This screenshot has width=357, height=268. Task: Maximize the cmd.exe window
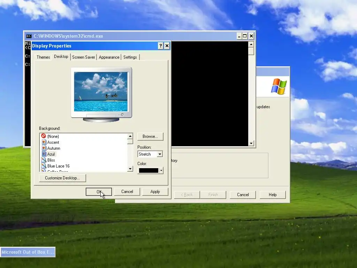[x=245, y=36]
